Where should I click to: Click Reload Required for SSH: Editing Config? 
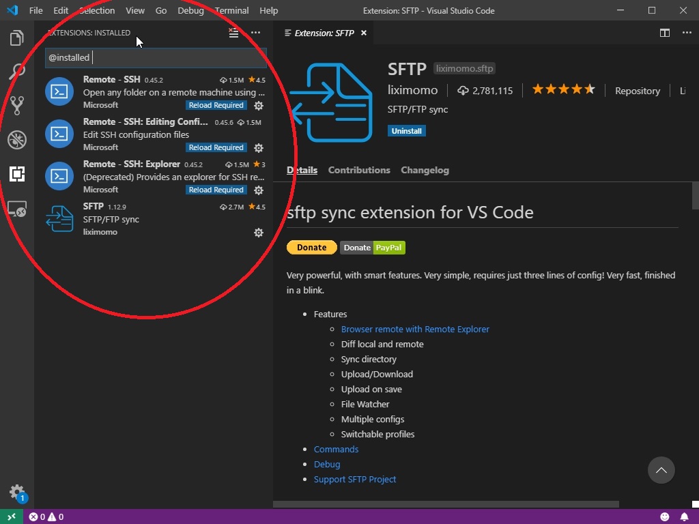tap(216, 147)
